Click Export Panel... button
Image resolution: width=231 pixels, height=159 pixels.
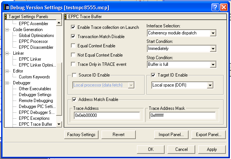[208, 135]
